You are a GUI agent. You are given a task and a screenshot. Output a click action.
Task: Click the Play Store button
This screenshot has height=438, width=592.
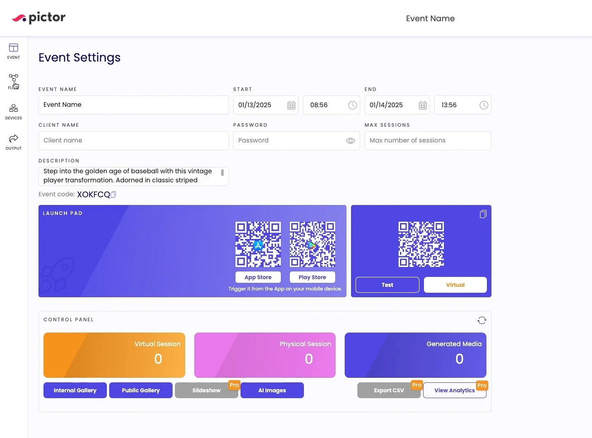[x=313, y=277]
